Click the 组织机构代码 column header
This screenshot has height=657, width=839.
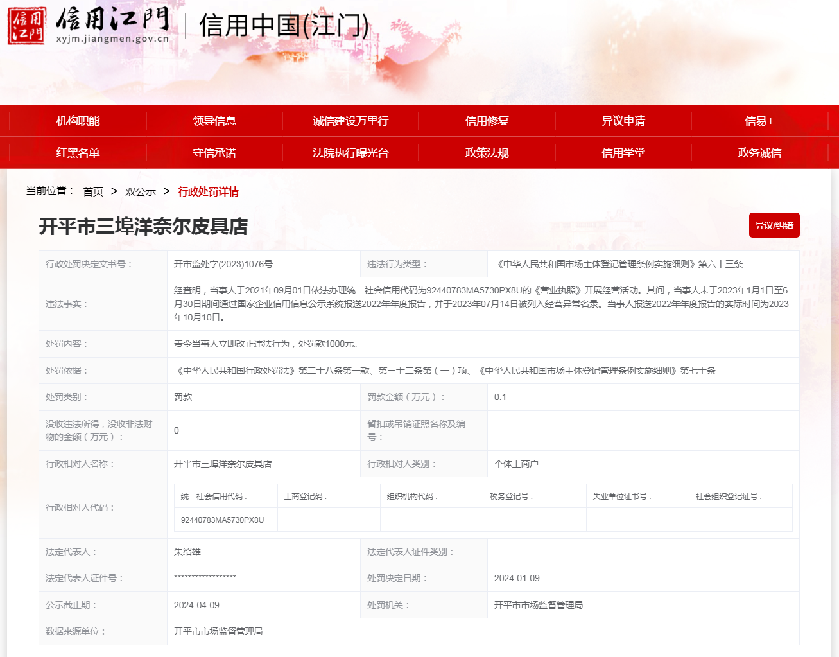pos(412,496)
